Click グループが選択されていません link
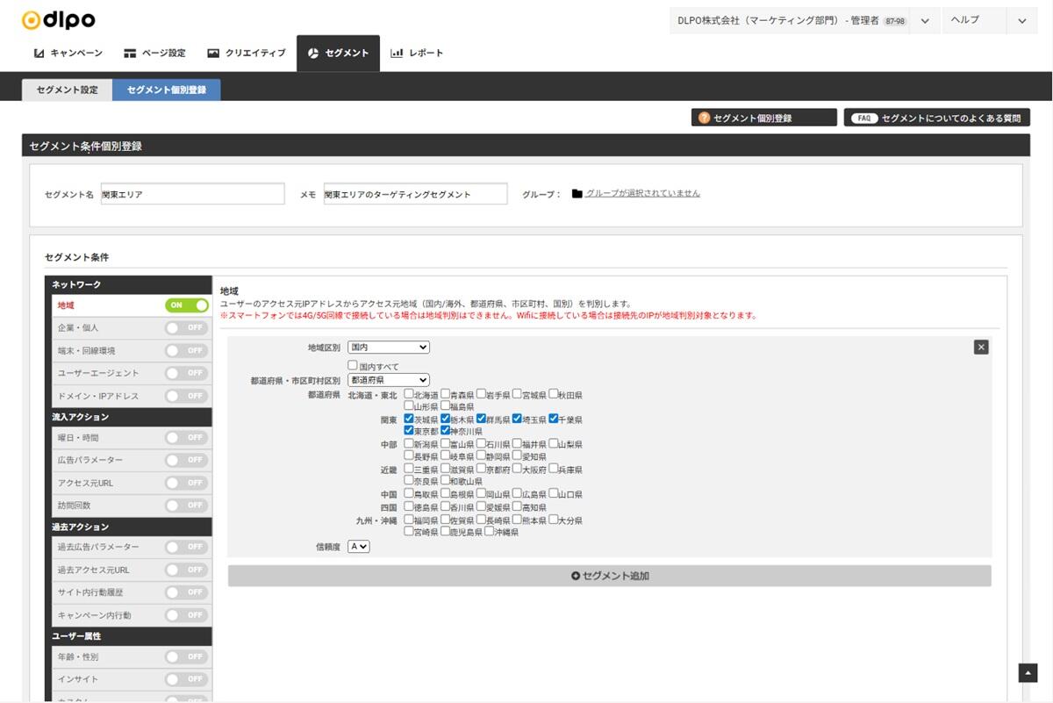Screen dimensions: 1053x703 pos(642,193)
